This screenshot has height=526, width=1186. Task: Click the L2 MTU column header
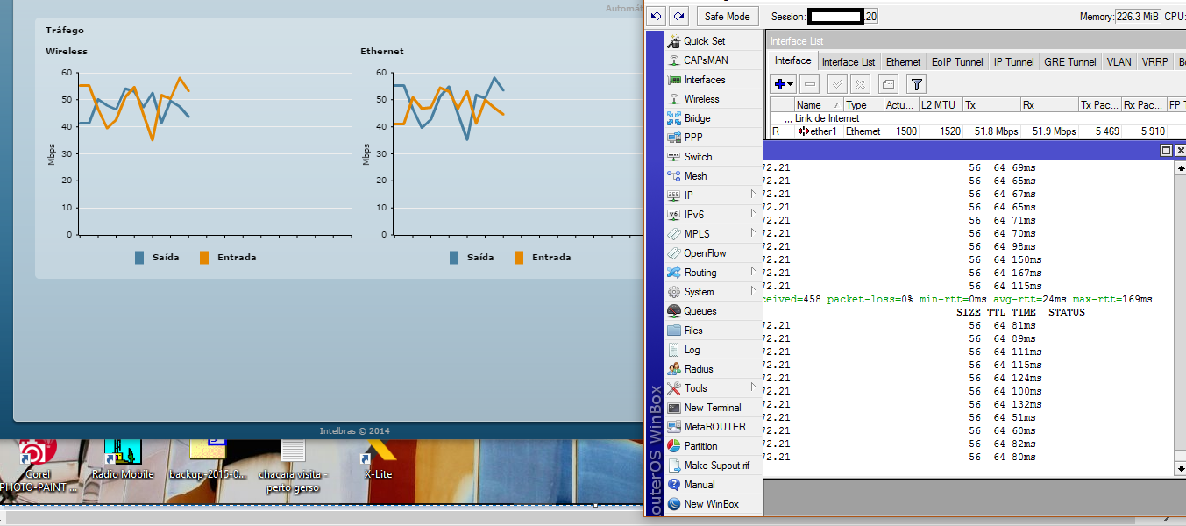(x=941, y=105)
